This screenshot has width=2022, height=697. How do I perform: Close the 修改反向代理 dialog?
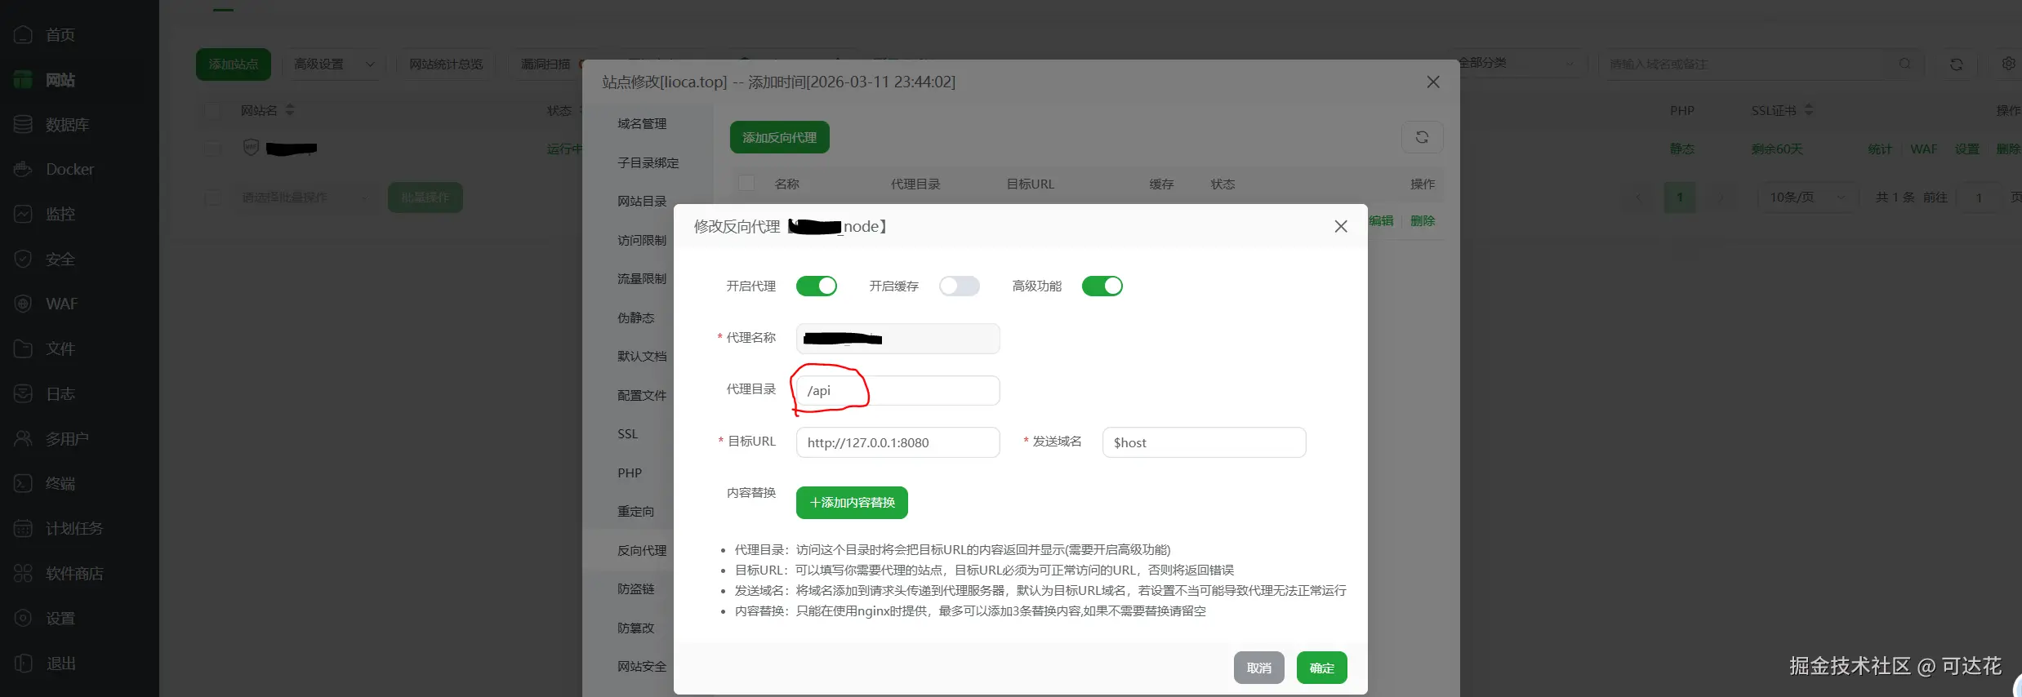click(x=1341, y=226)
